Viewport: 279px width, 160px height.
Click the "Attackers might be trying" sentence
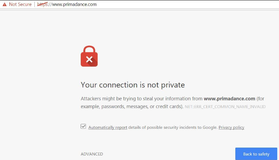pyautogui.click(x=109, y=99)
